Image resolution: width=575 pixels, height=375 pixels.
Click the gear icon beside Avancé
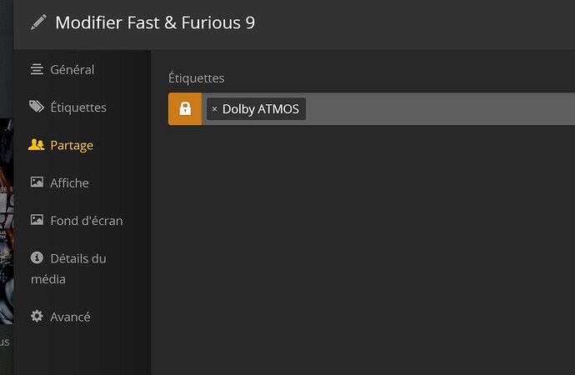37,317
